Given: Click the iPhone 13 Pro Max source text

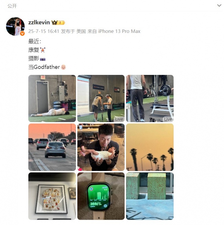Looking at the screenshot, I should point(119,31).
